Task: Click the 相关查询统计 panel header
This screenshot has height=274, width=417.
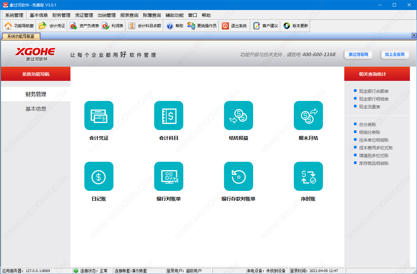Action: pyautogui.click(x=377, y=74)
